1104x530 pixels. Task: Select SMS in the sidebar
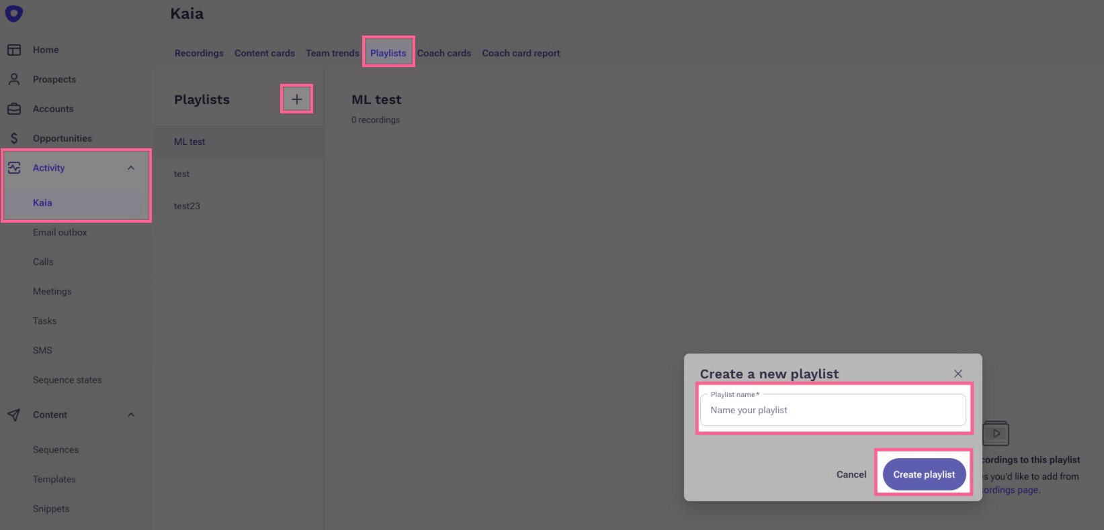pos(42,350)
